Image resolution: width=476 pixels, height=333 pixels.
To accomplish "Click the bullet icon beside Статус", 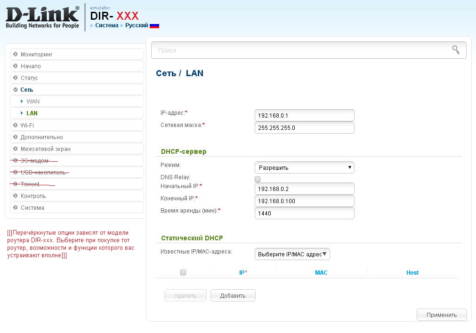I will [x=15, y=78].
